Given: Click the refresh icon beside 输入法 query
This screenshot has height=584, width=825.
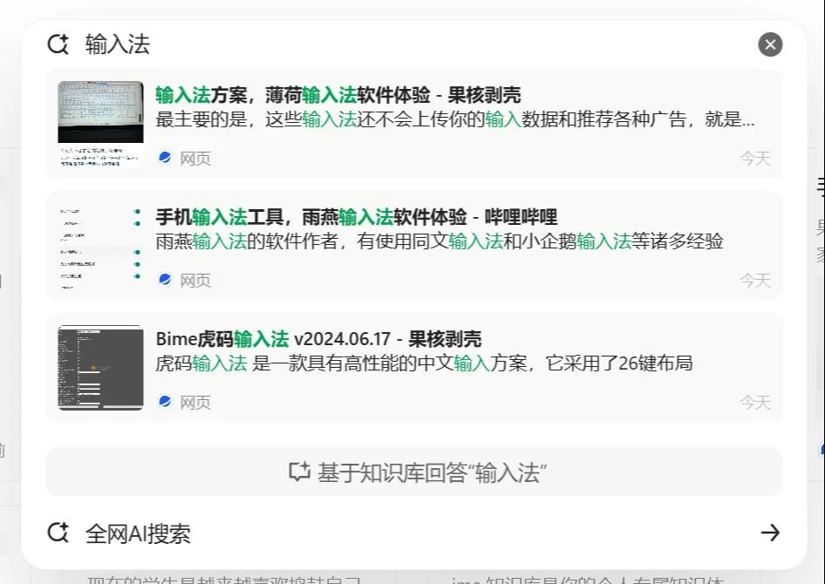Looking at the screenshot, I should pos(58,44).
